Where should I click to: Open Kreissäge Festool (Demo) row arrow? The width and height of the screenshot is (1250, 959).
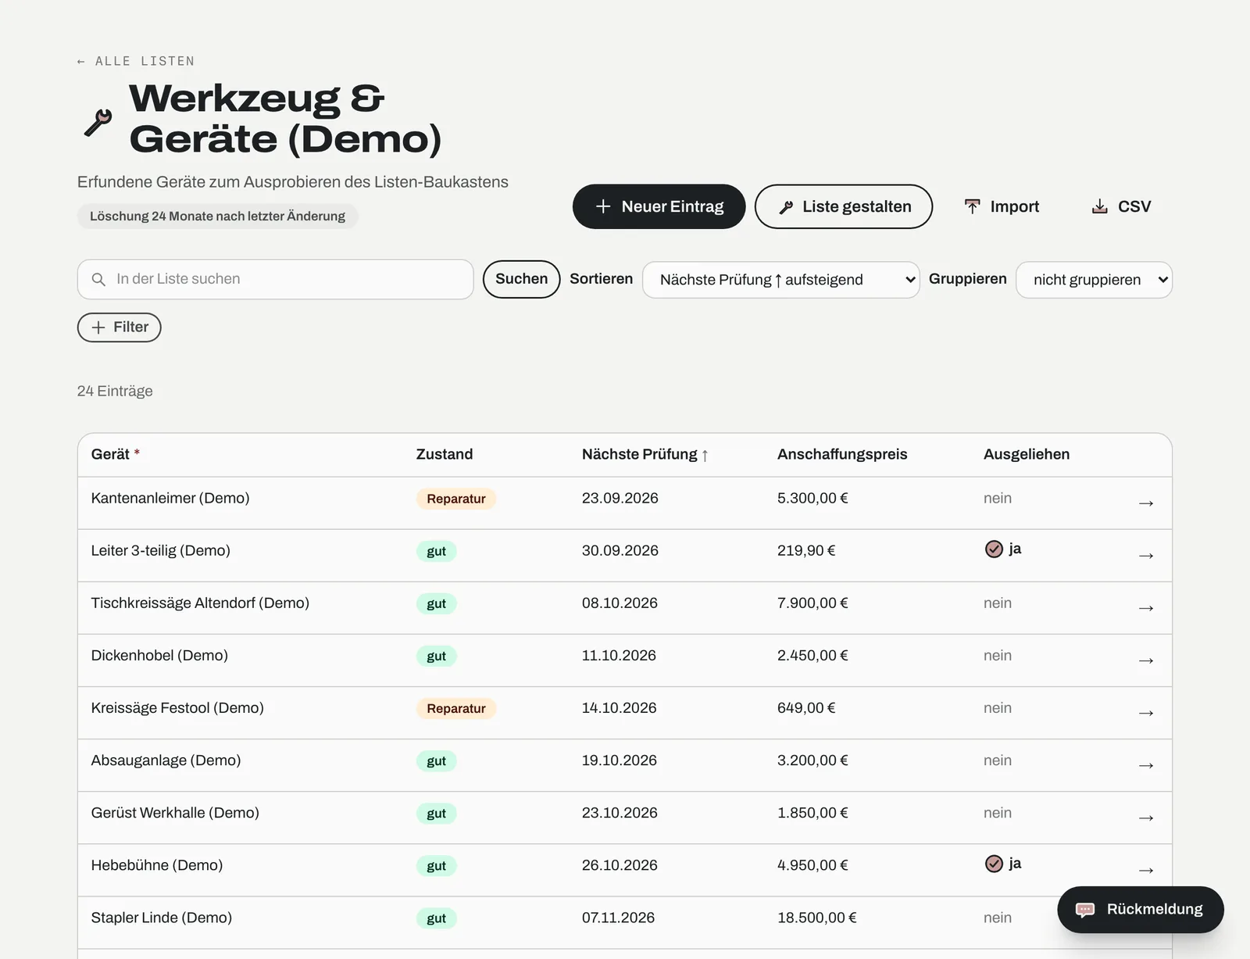click(1146, 713)
